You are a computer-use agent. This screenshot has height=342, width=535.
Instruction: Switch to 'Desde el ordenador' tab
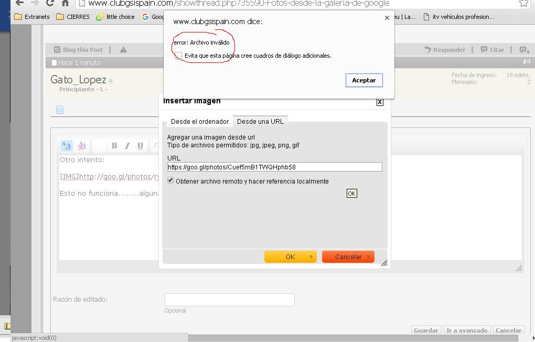click(x=199, y=121)
